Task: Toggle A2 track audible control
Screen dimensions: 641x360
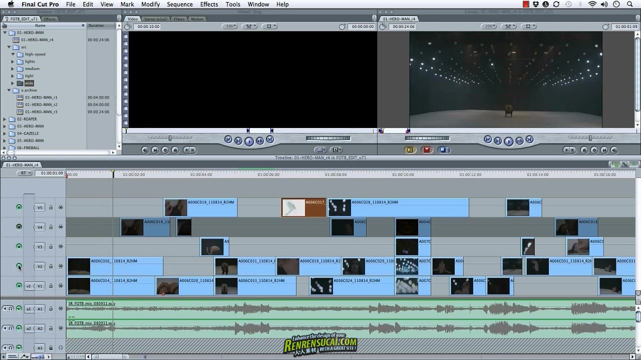Action: tap(19, 328)
